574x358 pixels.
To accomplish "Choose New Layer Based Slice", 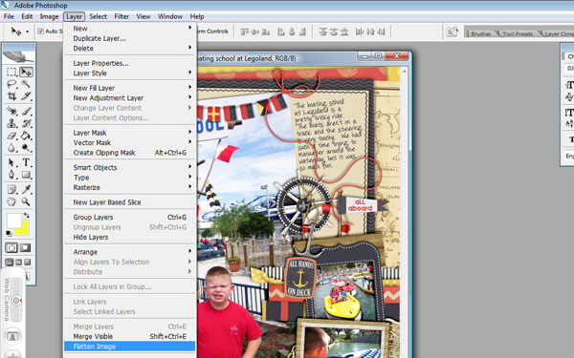I will pyautogui.click(x=129, y=202).
